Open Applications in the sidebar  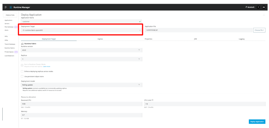[8, 20]
